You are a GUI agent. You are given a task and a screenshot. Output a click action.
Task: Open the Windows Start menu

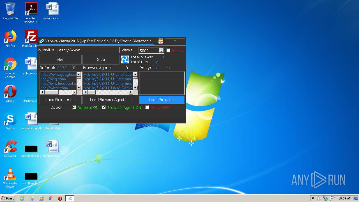point(8,198)
